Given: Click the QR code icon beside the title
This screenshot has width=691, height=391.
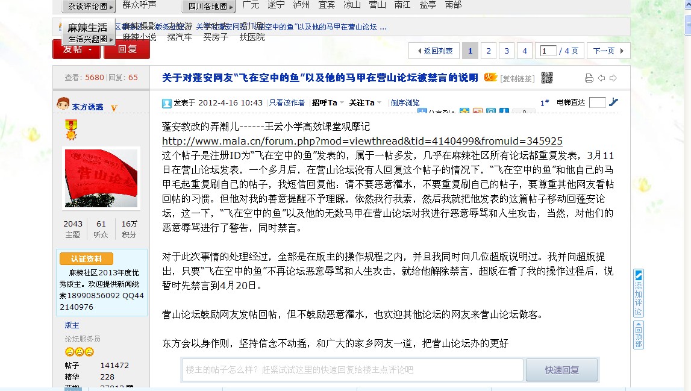Looking at the screenshot, I should (546, 78).
